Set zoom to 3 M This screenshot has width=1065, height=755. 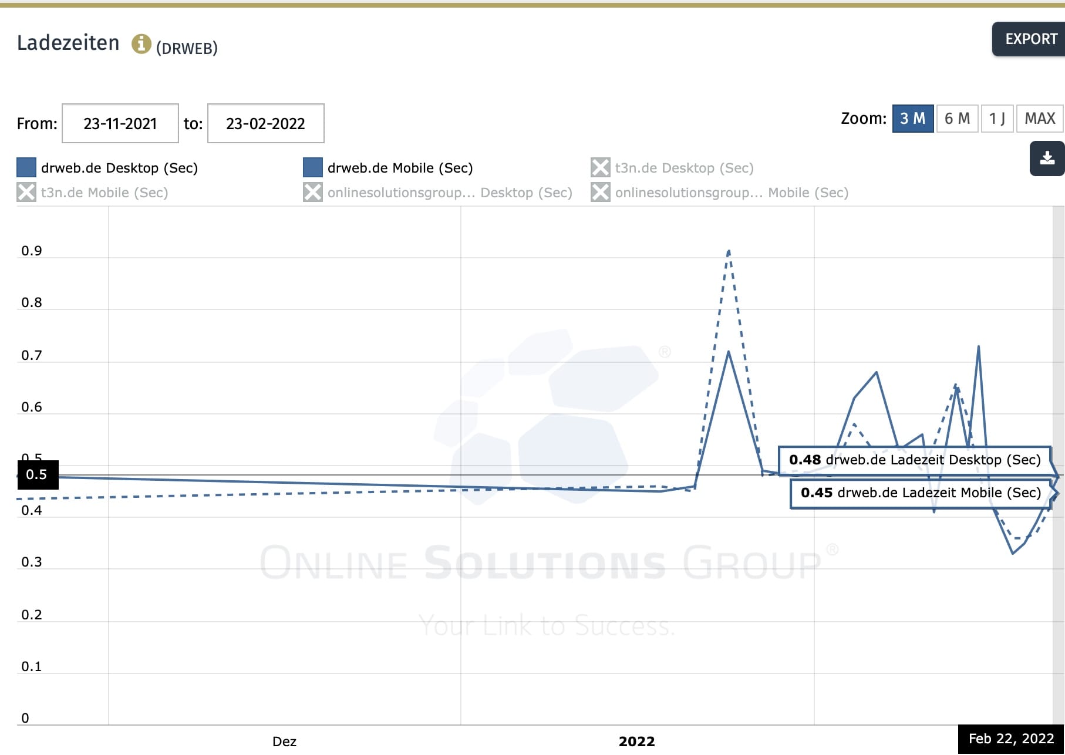913,119
